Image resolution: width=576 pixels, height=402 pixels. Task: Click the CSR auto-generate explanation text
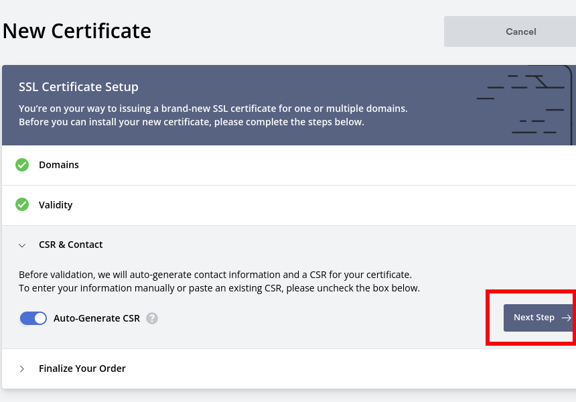[215, 275]
